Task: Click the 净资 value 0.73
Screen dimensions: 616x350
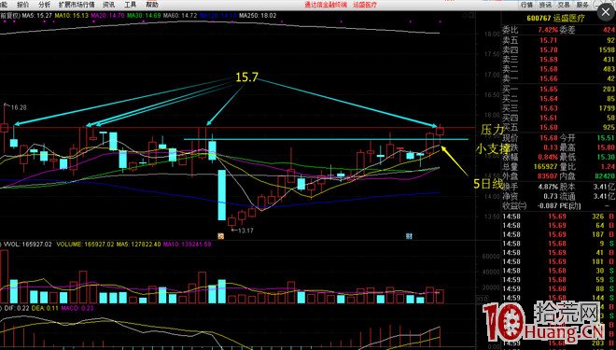Action: 552,196
